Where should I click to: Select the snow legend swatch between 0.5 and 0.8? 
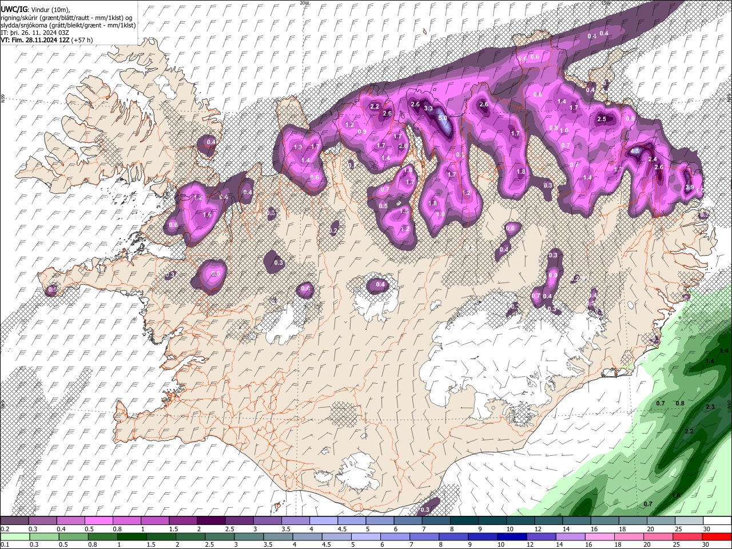point(99,520)
